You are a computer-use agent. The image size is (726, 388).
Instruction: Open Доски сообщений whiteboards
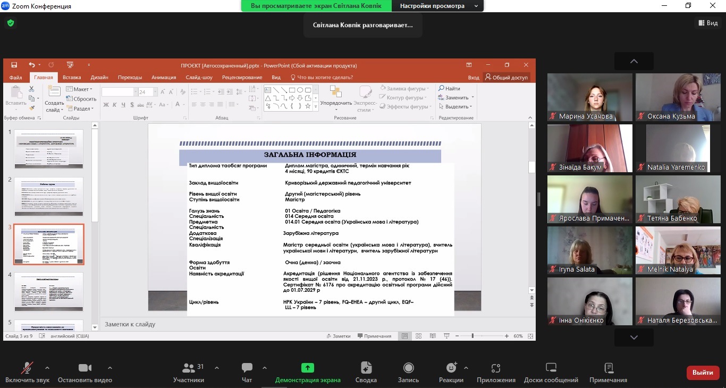551,373
